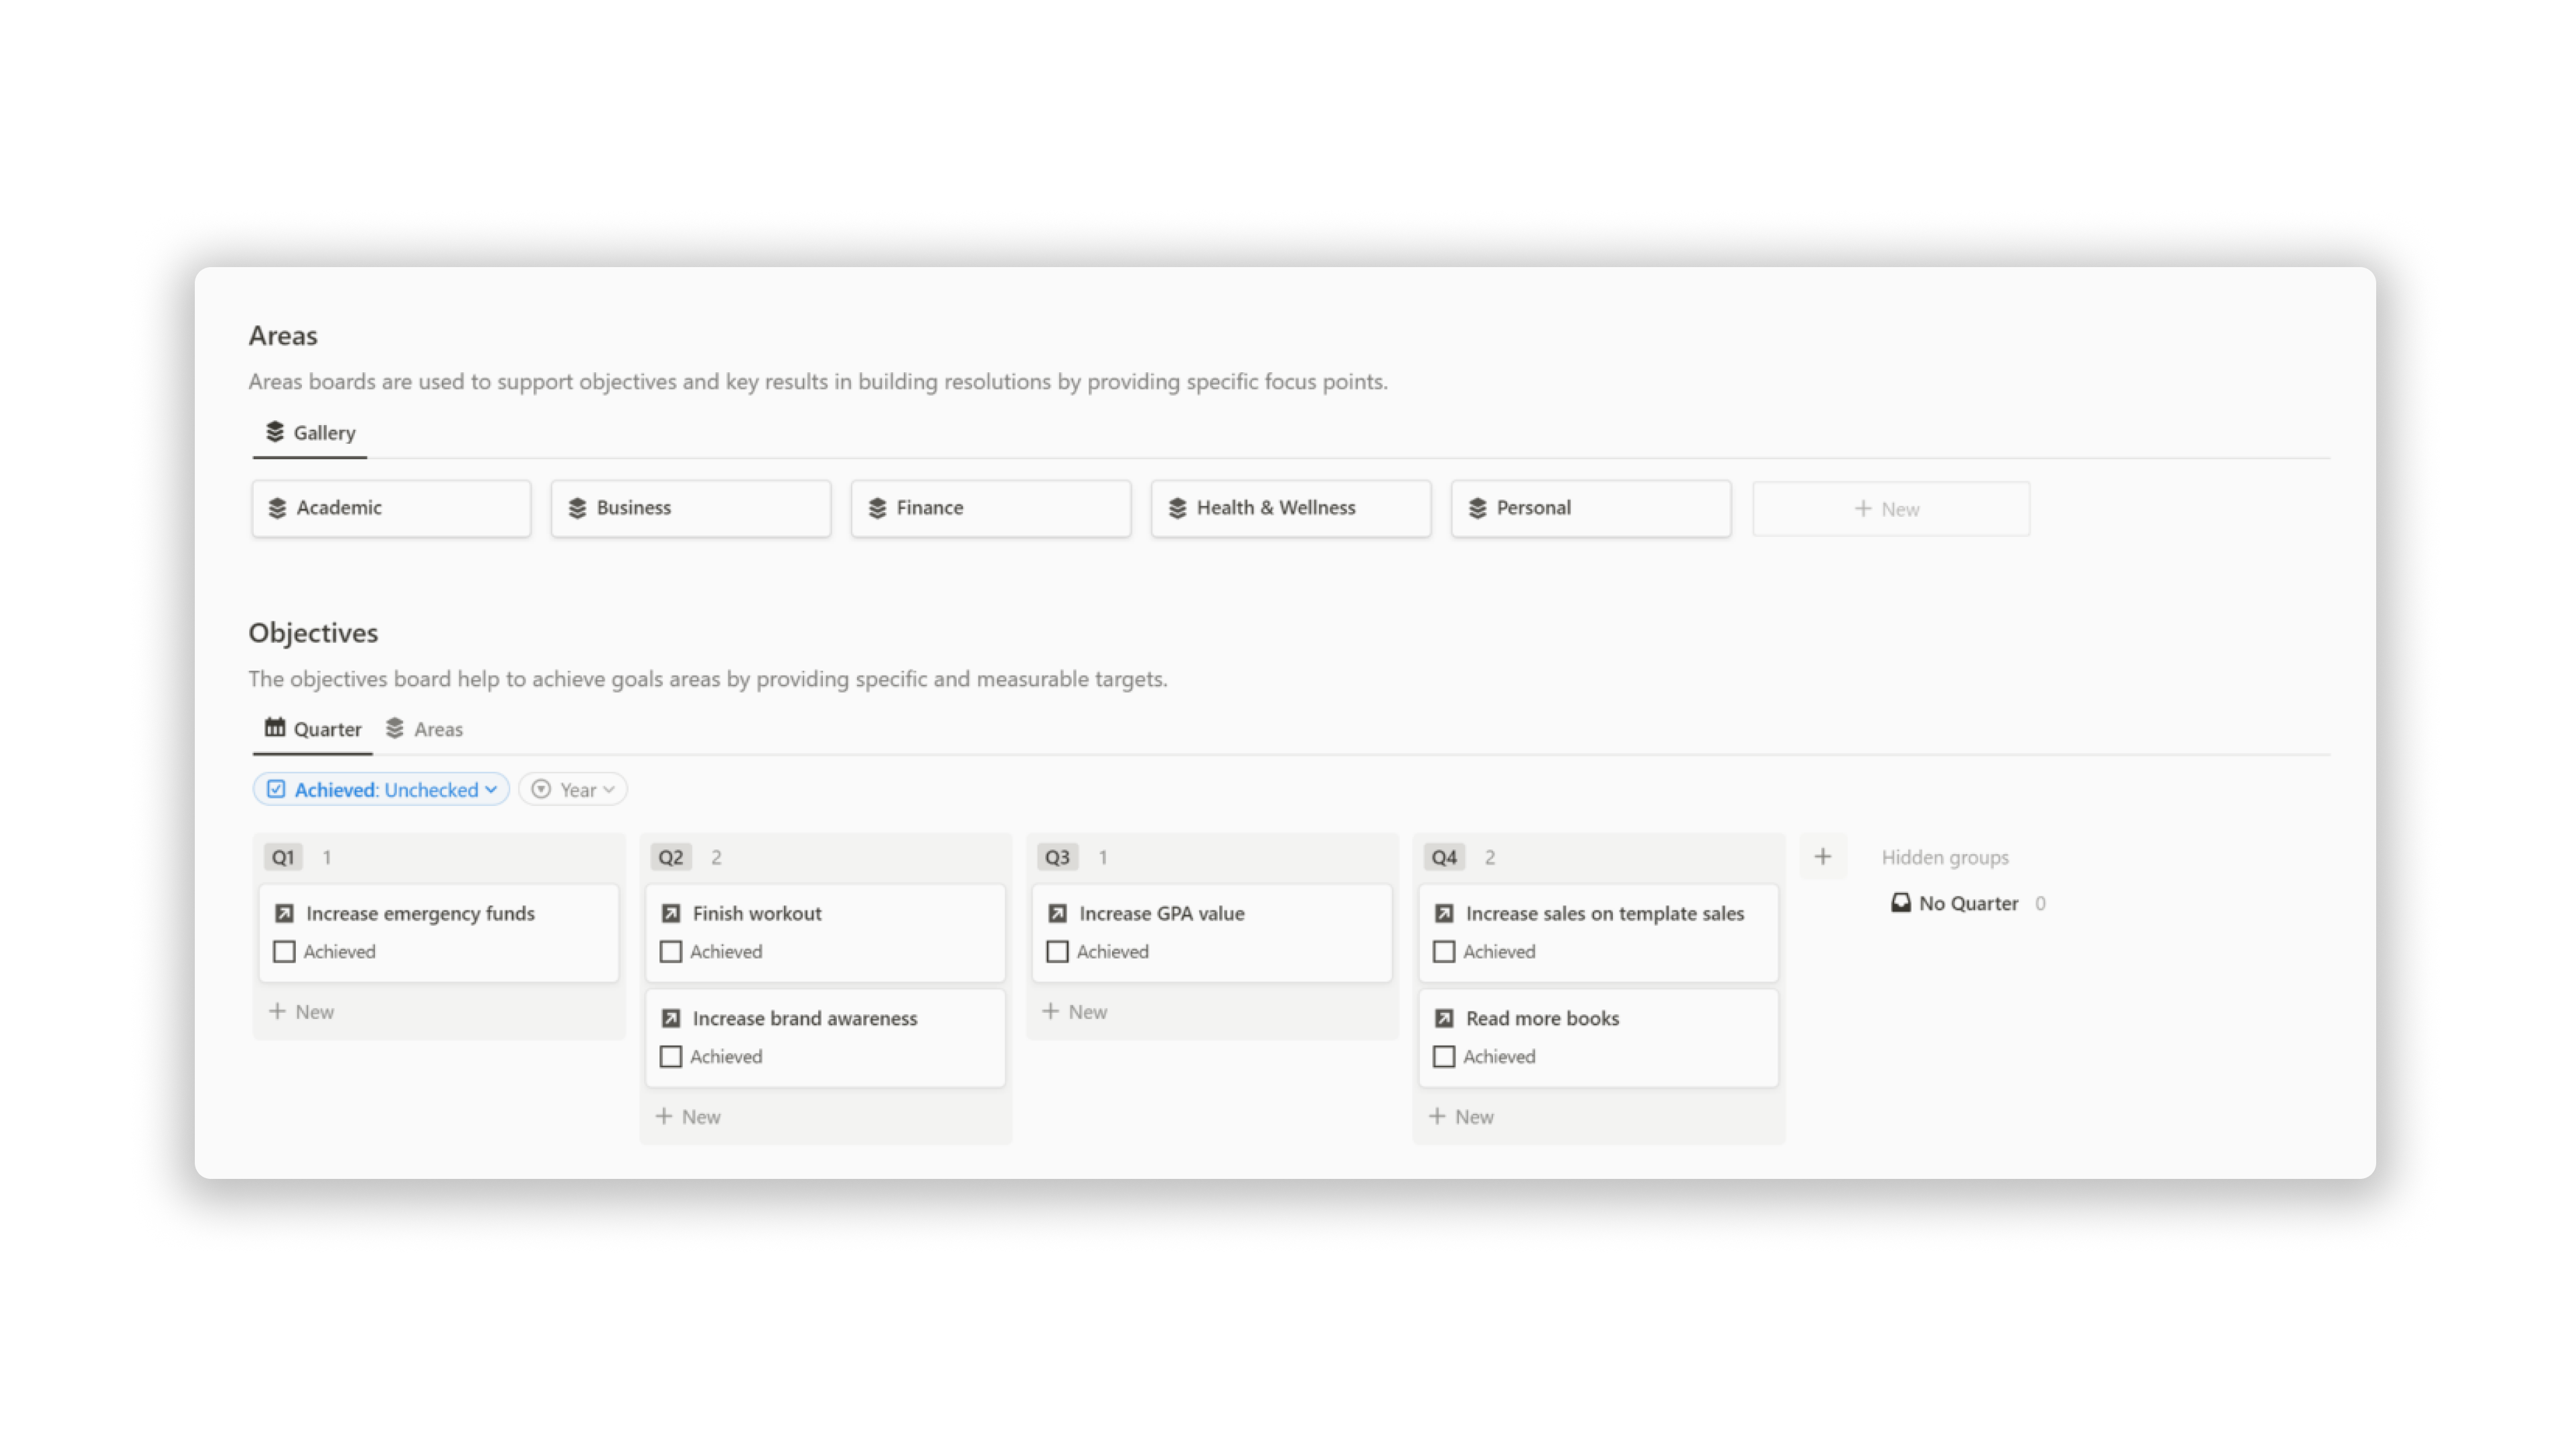Add a new item in Q2 column

[x=688, y=1117]
